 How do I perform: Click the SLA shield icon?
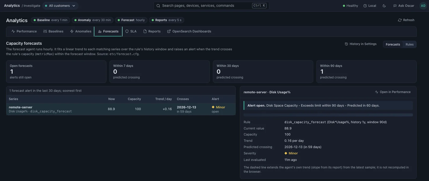point(127,31)
